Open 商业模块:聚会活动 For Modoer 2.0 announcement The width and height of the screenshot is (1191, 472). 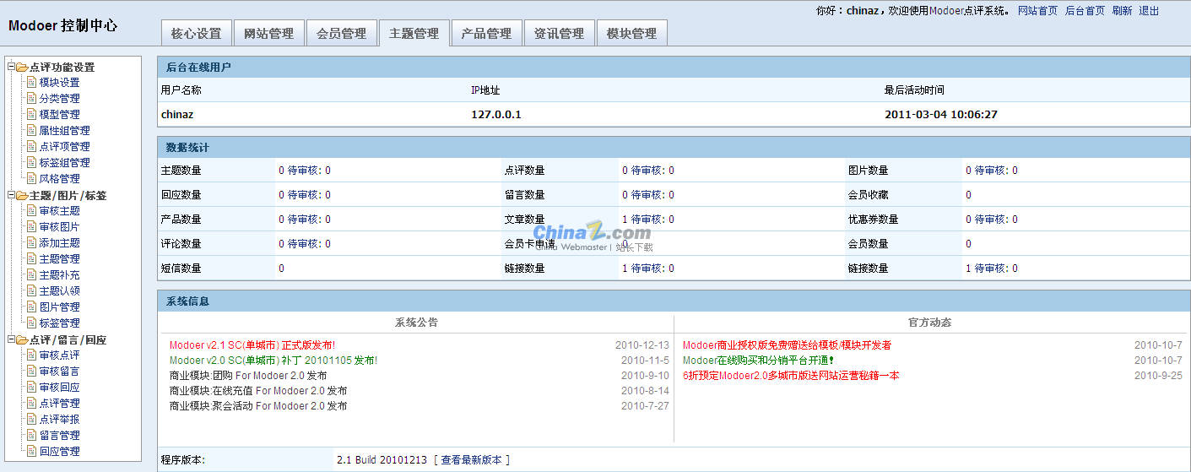point(258,406)
